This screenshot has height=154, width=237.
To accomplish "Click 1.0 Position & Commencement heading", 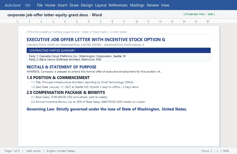I will (x=58, y=78).
